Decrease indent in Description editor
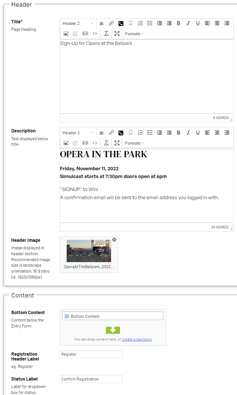The width and height of the screenshot is (237, 395). pyautogui.click(x=169, y=133)
